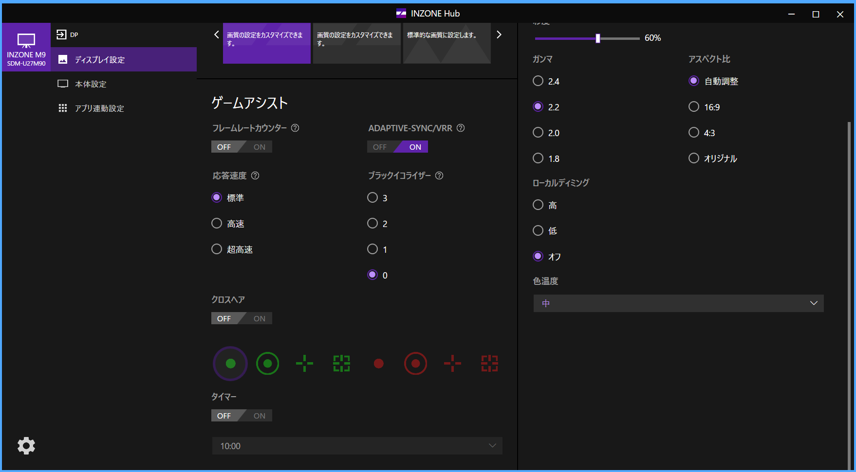This screenshot has height=472, width=856.
Task: Choose オリジナル aspect ratio
Action: [694, 158]
